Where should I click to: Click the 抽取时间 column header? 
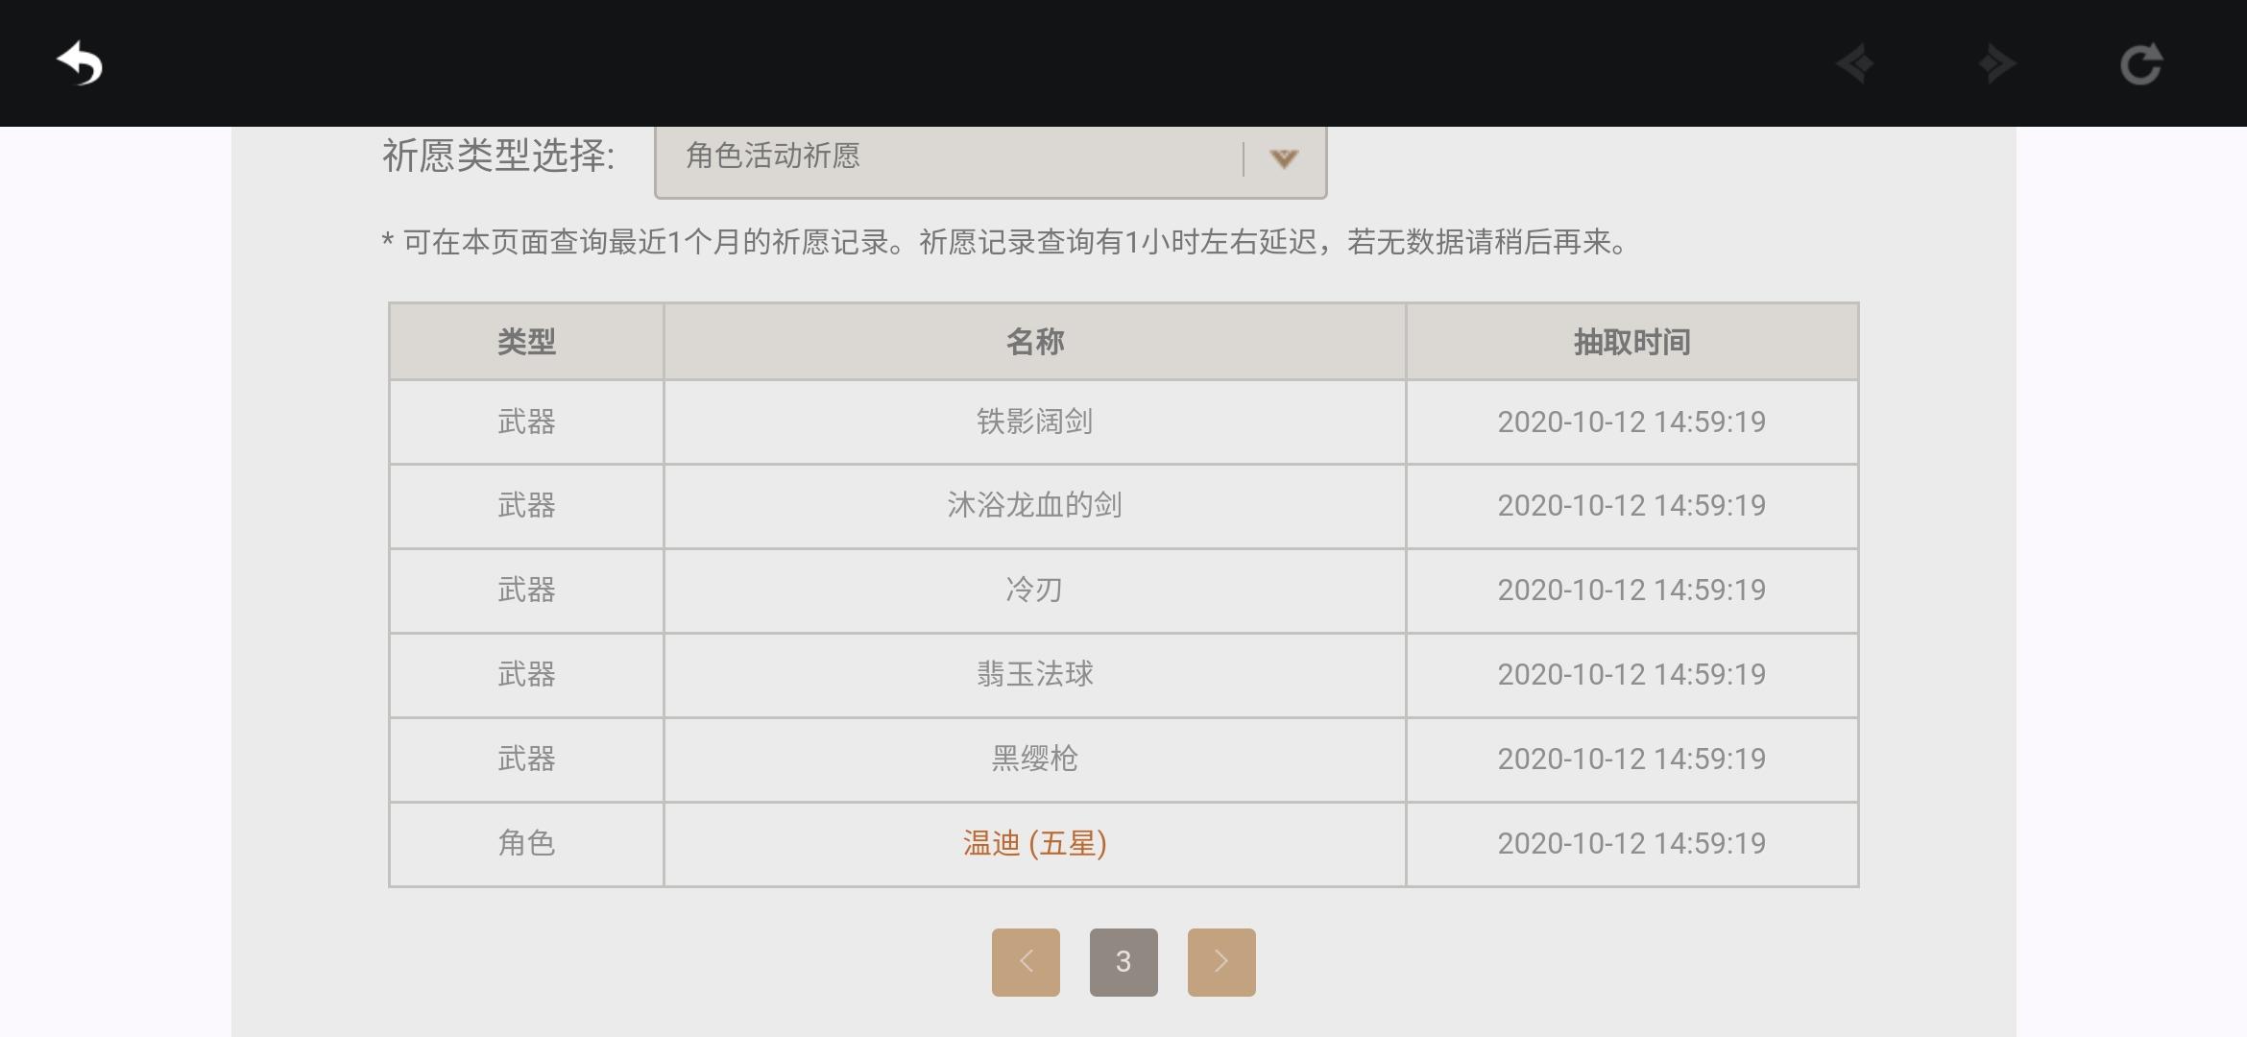pyautogui.click(x=1631, y=342)
